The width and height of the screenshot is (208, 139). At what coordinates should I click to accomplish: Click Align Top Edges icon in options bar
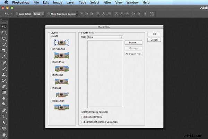pos(81,14)
